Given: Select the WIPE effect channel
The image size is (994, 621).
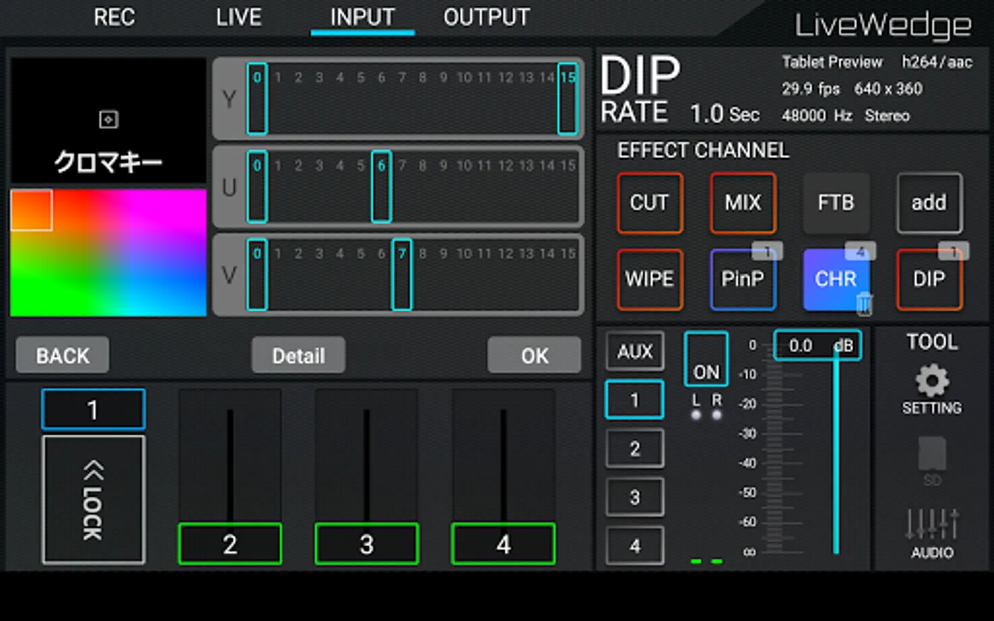Looking at the screenshot, I should [x=650, y=279].
